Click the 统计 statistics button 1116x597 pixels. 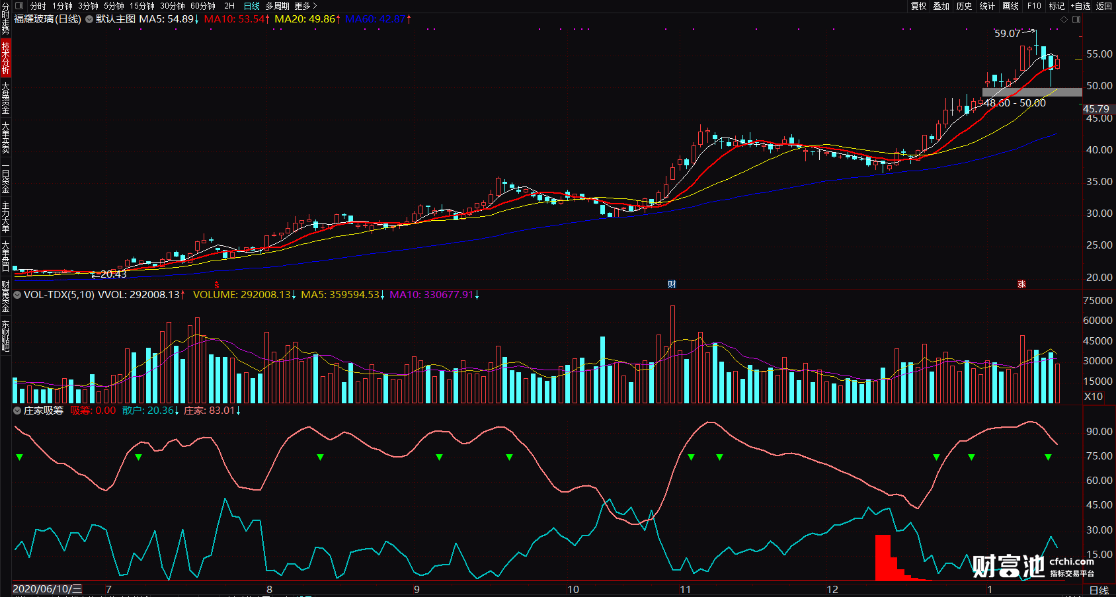(x=987, y=6)
